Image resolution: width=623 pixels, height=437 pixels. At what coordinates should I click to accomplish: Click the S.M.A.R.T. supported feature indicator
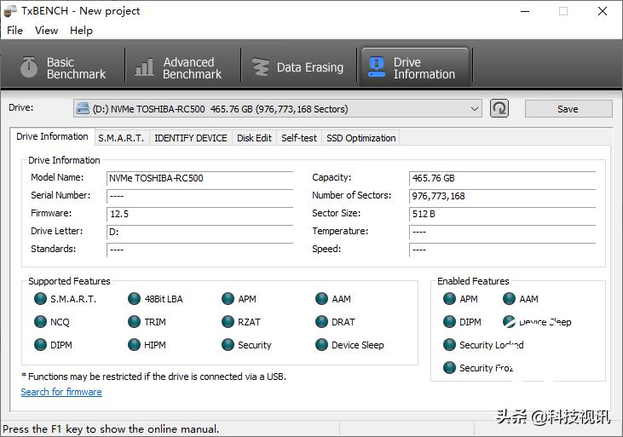click(40, 299)
